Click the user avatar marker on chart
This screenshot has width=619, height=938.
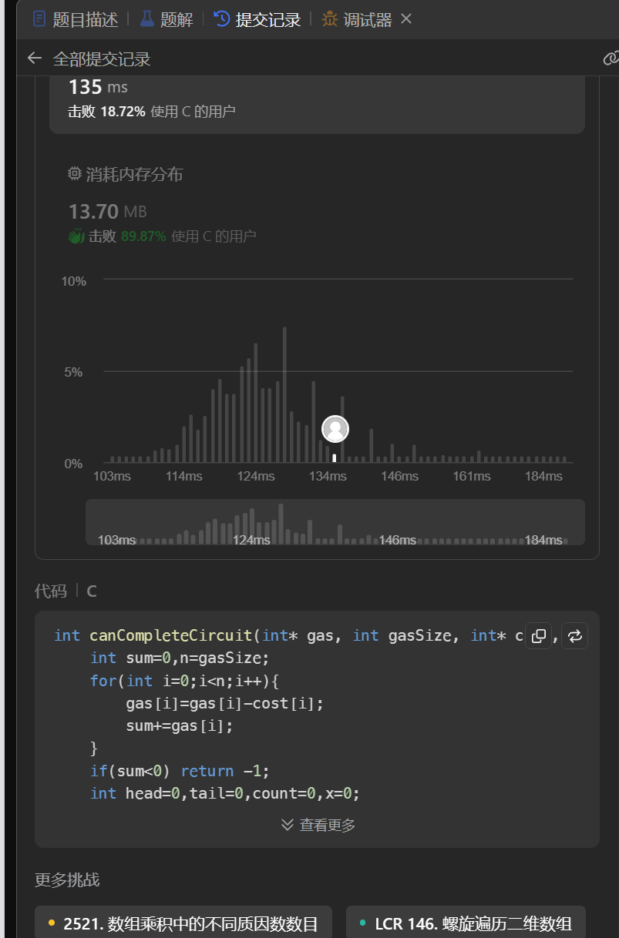coord(335,429)
